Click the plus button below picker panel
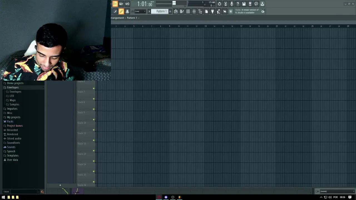Image resolution: width=356 pixels, height=200 pixels. (x=60, y=185)
